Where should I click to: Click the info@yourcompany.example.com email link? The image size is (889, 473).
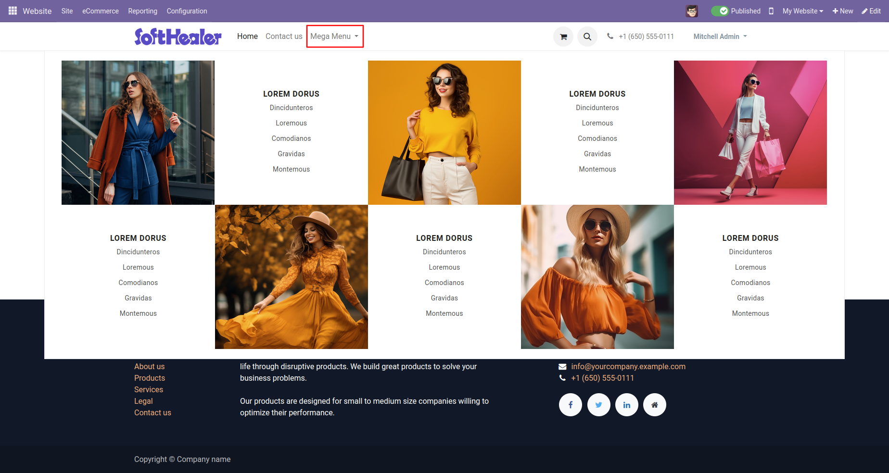click(x=628, y=366)
